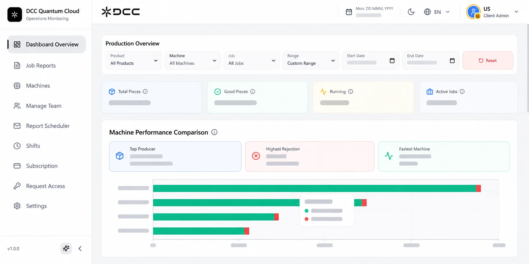Show info tooltip for Active Jobs
The width and height of the screenshot is (529, 264).
coord(462,91)
